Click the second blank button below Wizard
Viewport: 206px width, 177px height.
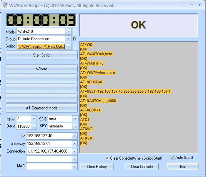coord(42,88)
